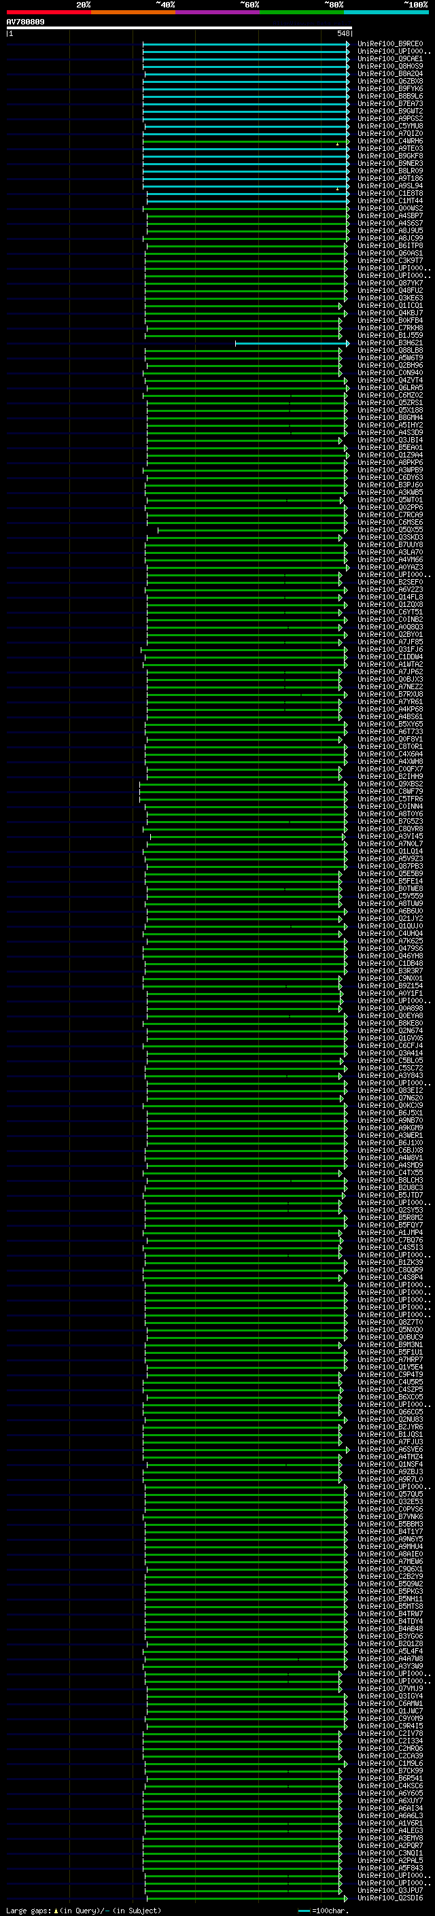Click the cyan =100char. scale legend bar
The width and height of the screenshot is (435, 1916).
pyautogui.click(x=304, y=1911)
